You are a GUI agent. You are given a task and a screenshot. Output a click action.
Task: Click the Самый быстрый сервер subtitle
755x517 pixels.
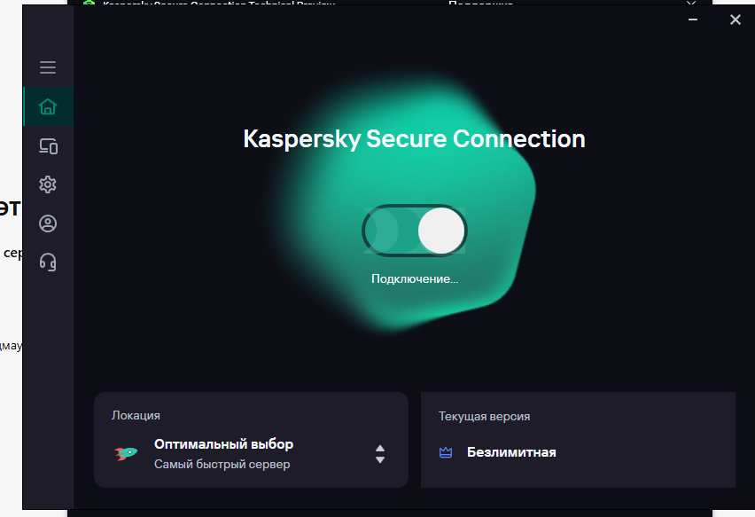[x=222, y=465]
